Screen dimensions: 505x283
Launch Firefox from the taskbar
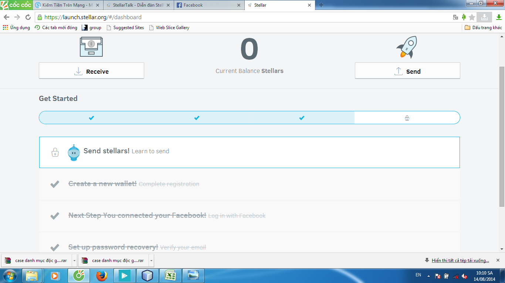(101, 276)
